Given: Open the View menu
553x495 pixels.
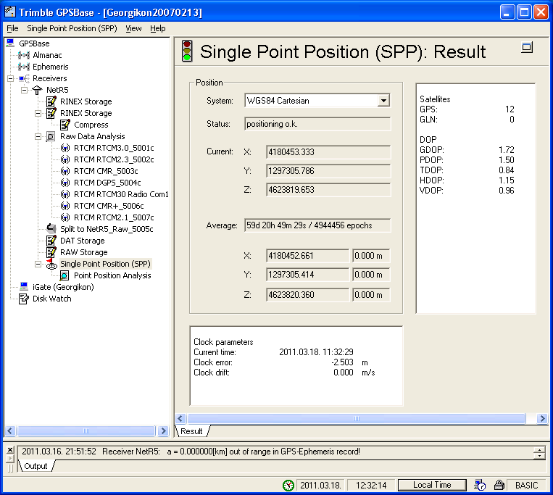Looking at the screenshot, I should [133, 28].
